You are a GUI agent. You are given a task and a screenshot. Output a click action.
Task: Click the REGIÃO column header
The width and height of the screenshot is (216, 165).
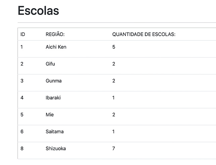pos(55,34)
